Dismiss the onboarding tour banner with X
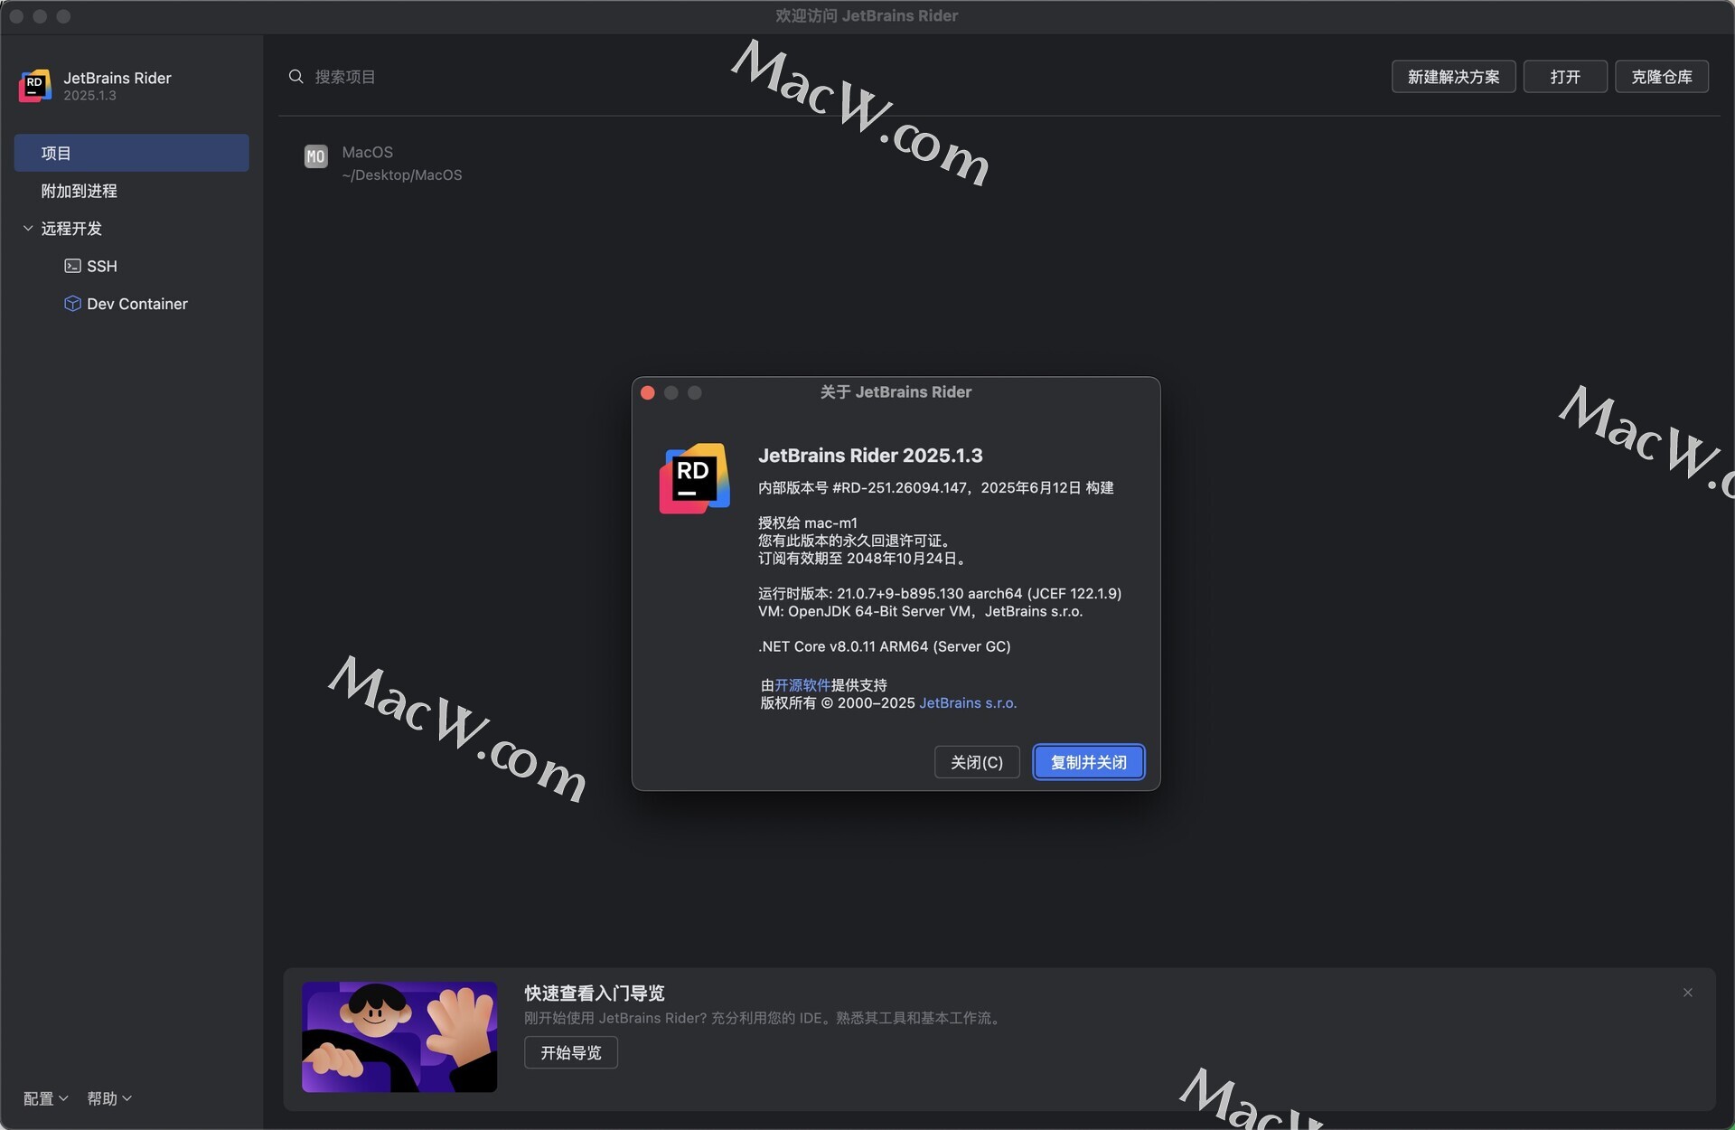Viewport: 1735px width, 1130px height. pos(1687,993)
